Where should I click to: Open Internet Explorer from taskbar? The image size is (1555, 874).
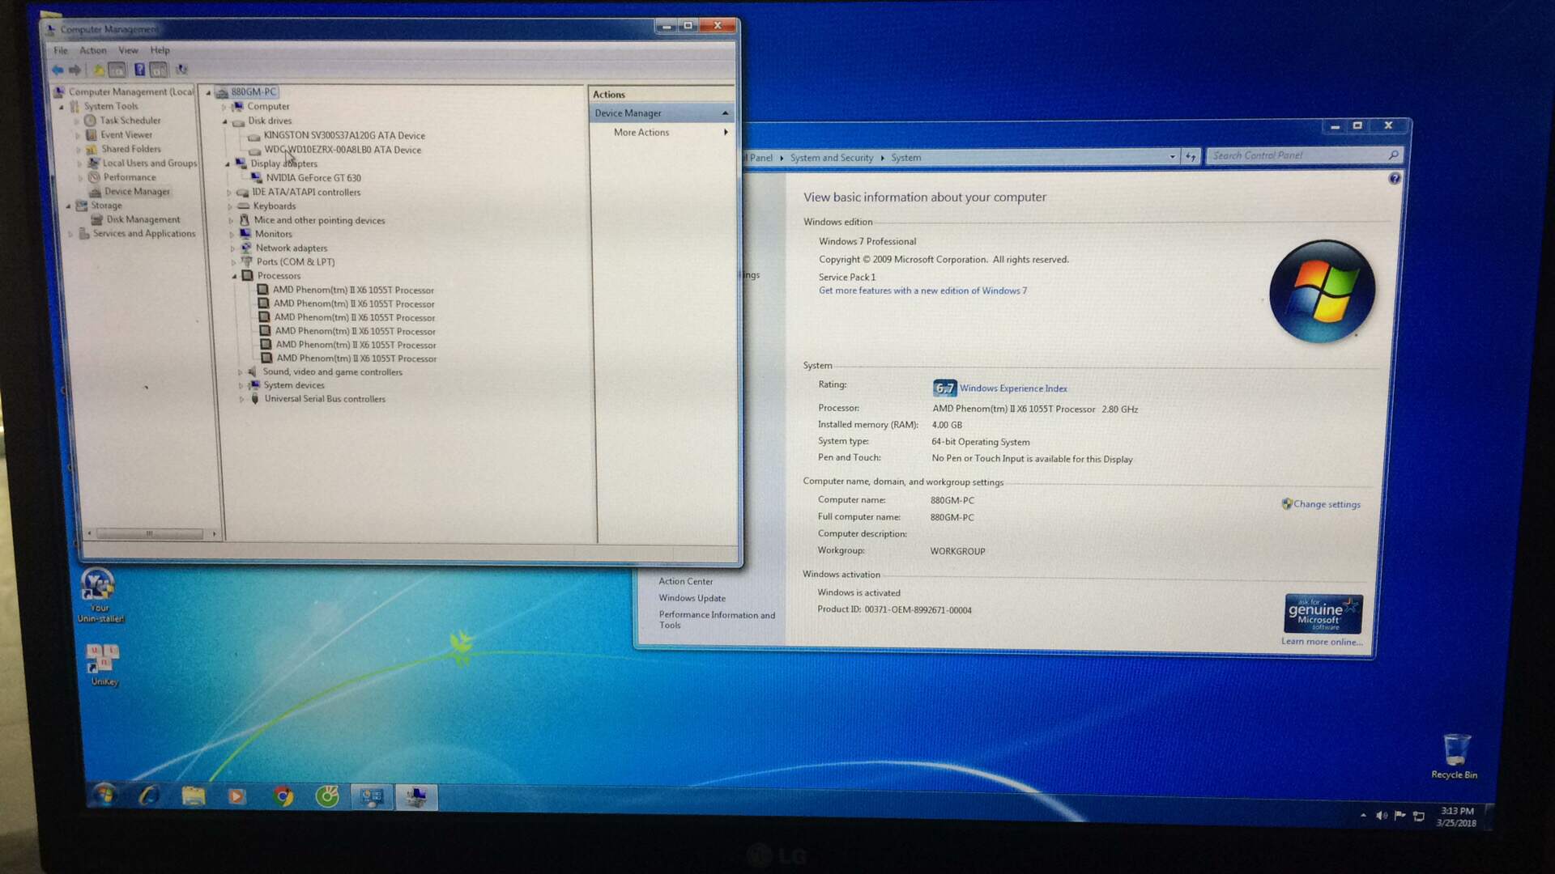coord(148,796)
